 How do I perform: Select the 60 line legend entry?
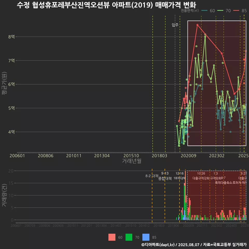208,11
